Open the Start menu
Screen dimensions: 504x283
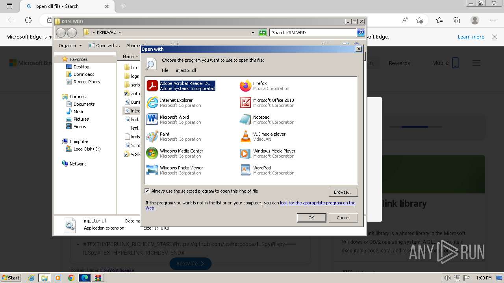11,278
